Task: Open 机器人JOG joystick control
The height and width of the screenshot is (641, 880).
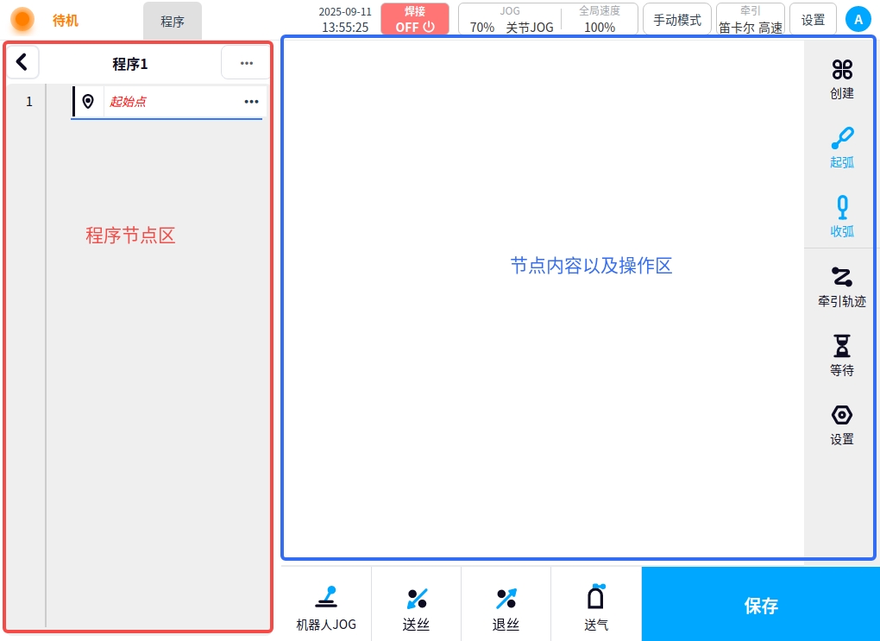Action: coord(326,607)
